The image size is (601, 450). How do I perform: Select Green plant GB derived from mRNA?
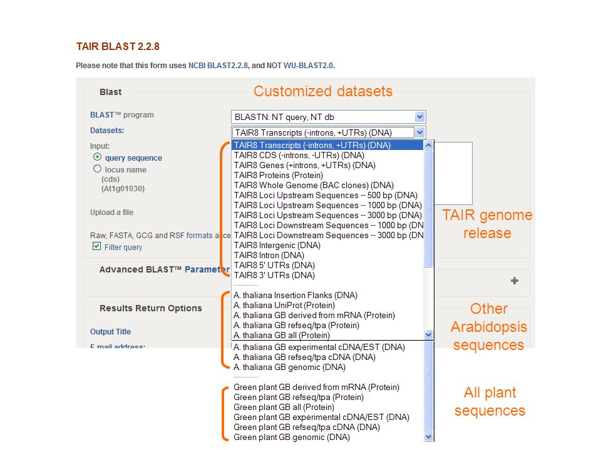327,387
